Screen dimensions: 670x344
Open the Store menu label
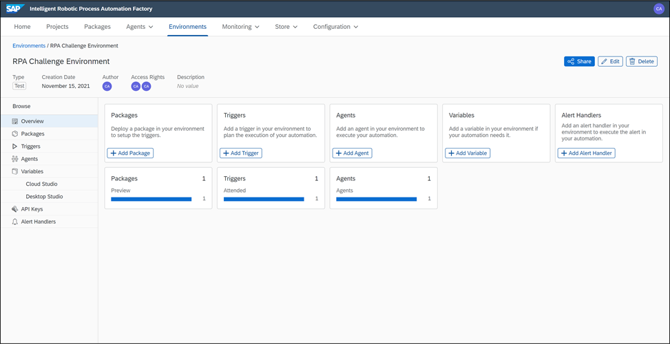pos(282,26)
